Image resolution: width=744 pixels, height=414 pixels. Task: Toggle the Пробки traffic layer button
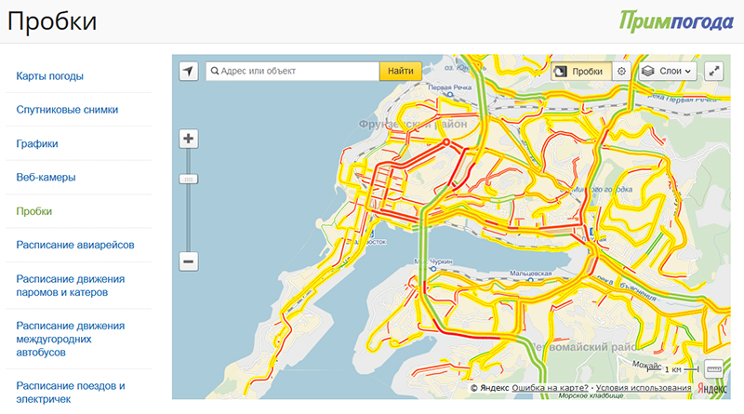click(x=581, y=72)
